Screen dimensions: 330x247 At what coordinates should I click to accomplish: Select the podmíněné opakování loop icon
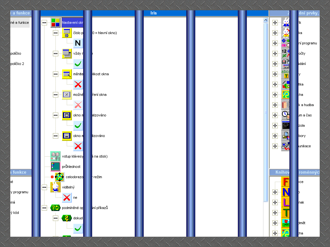click(55, 208)
